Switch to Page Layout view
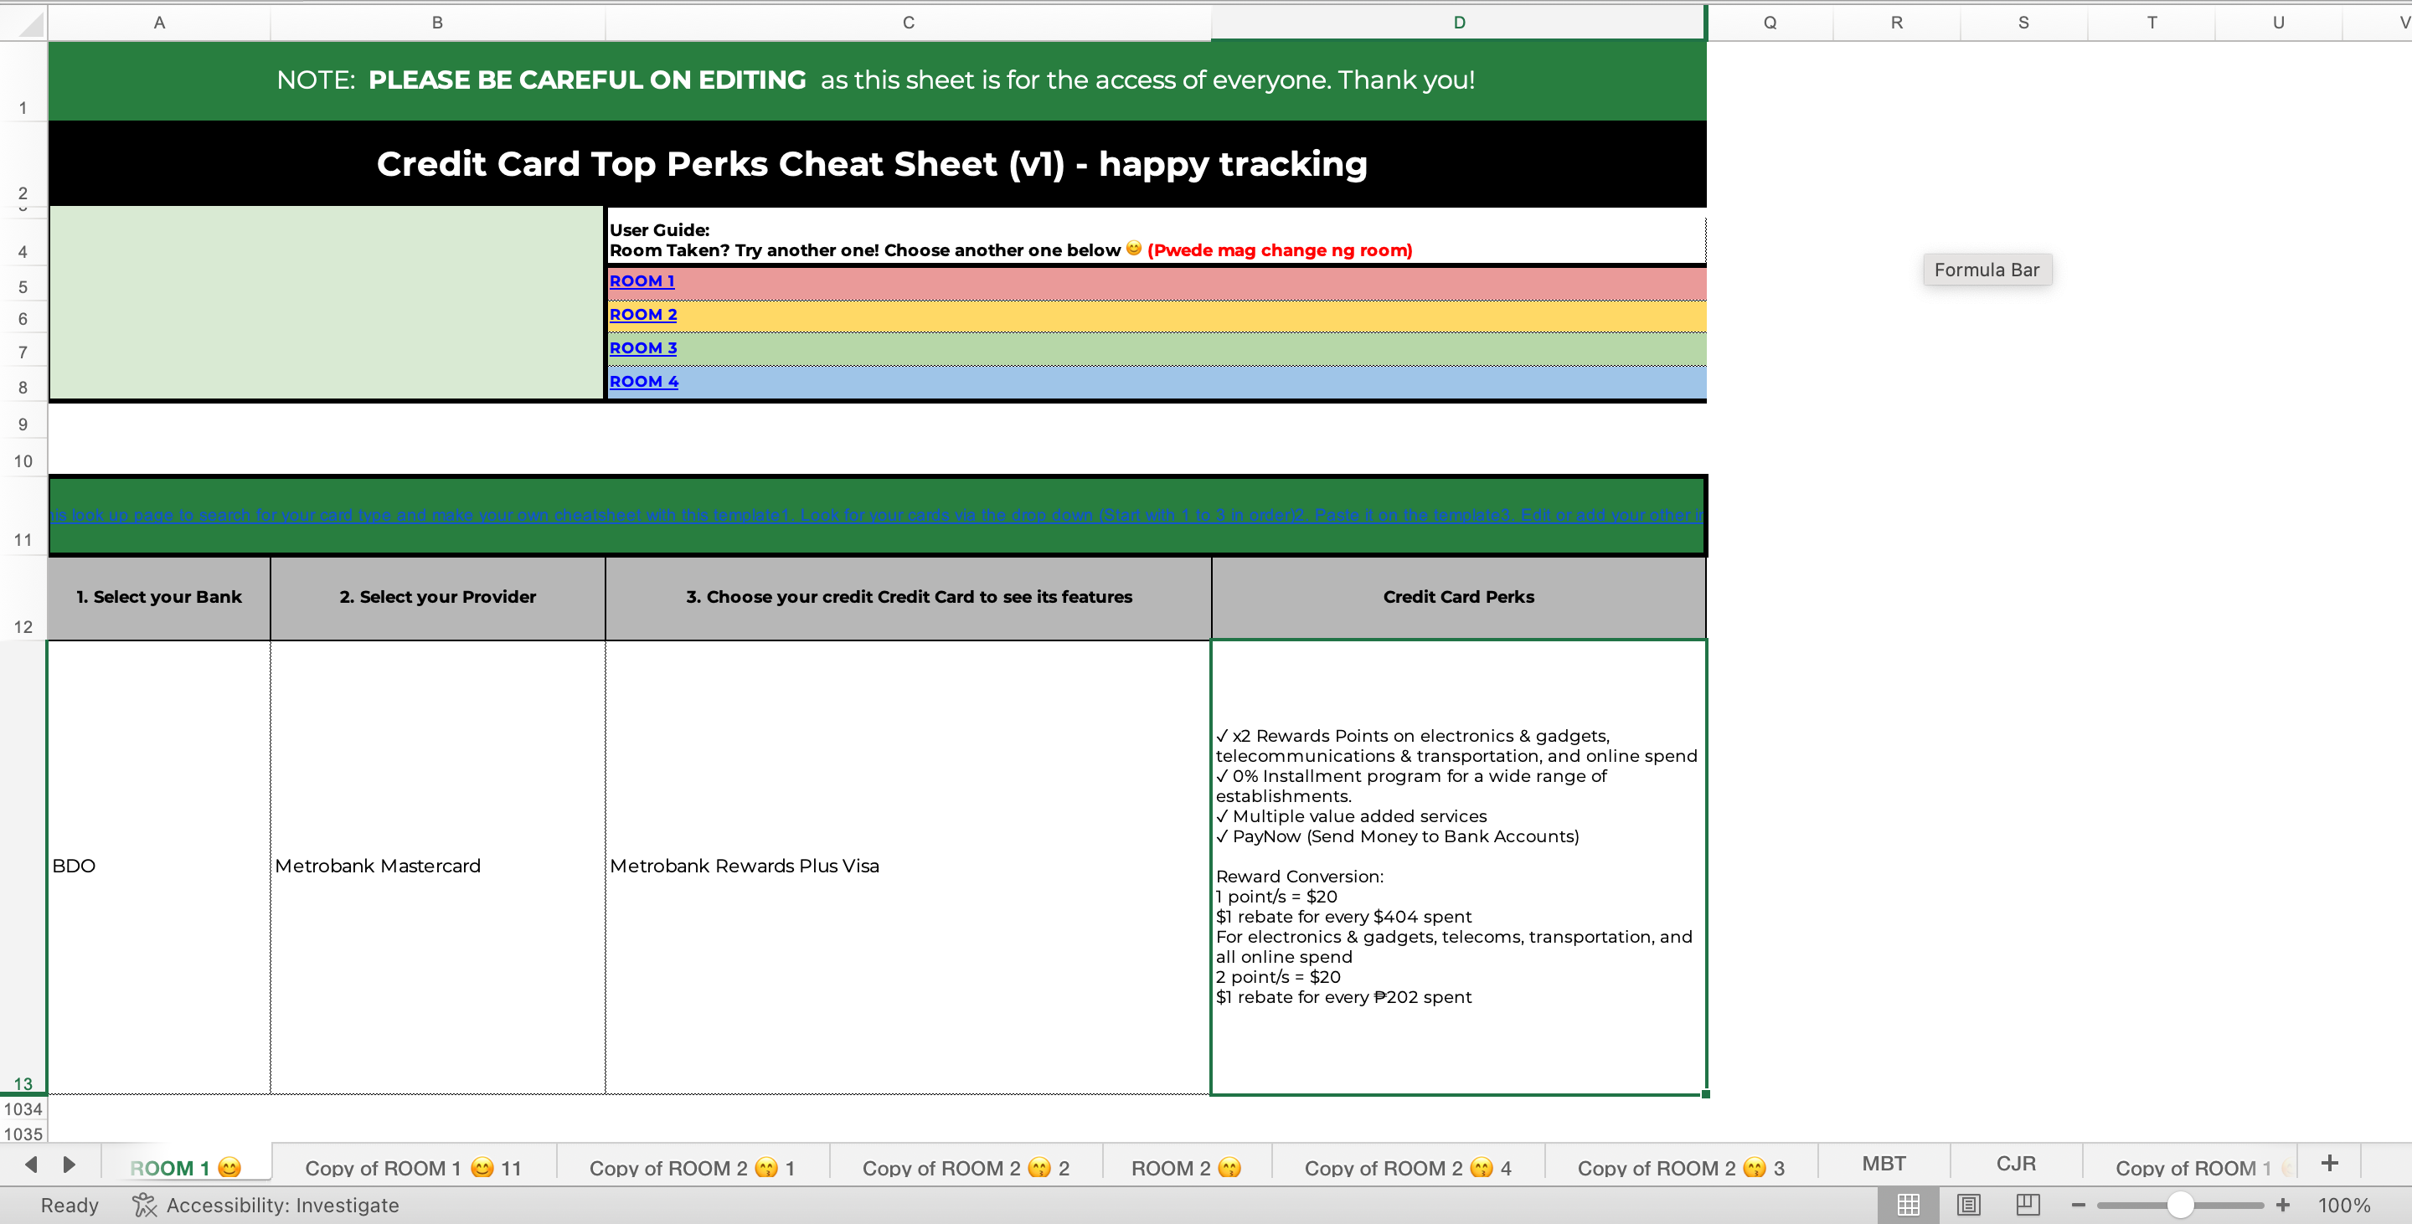 (x=1969, y=1206)
